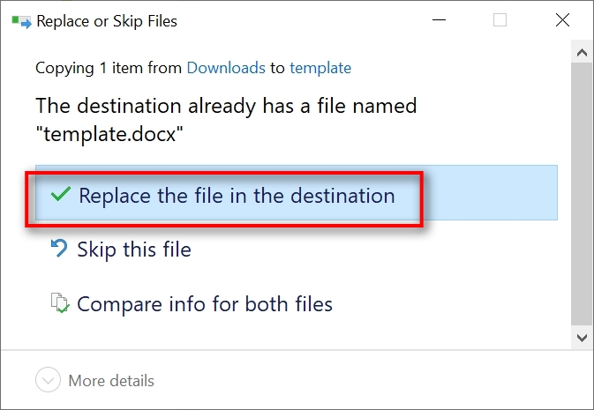The width and height of the screenshot is (594, 410).
Task: Open the template destination folder link
Action: (x=320, y=68)
